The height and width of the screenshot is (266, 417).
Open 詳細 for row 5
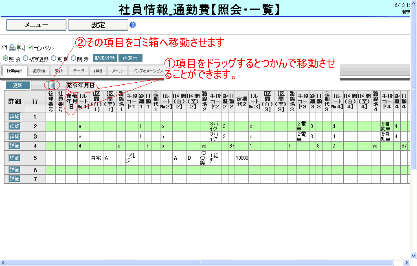[x=14, y=158]
